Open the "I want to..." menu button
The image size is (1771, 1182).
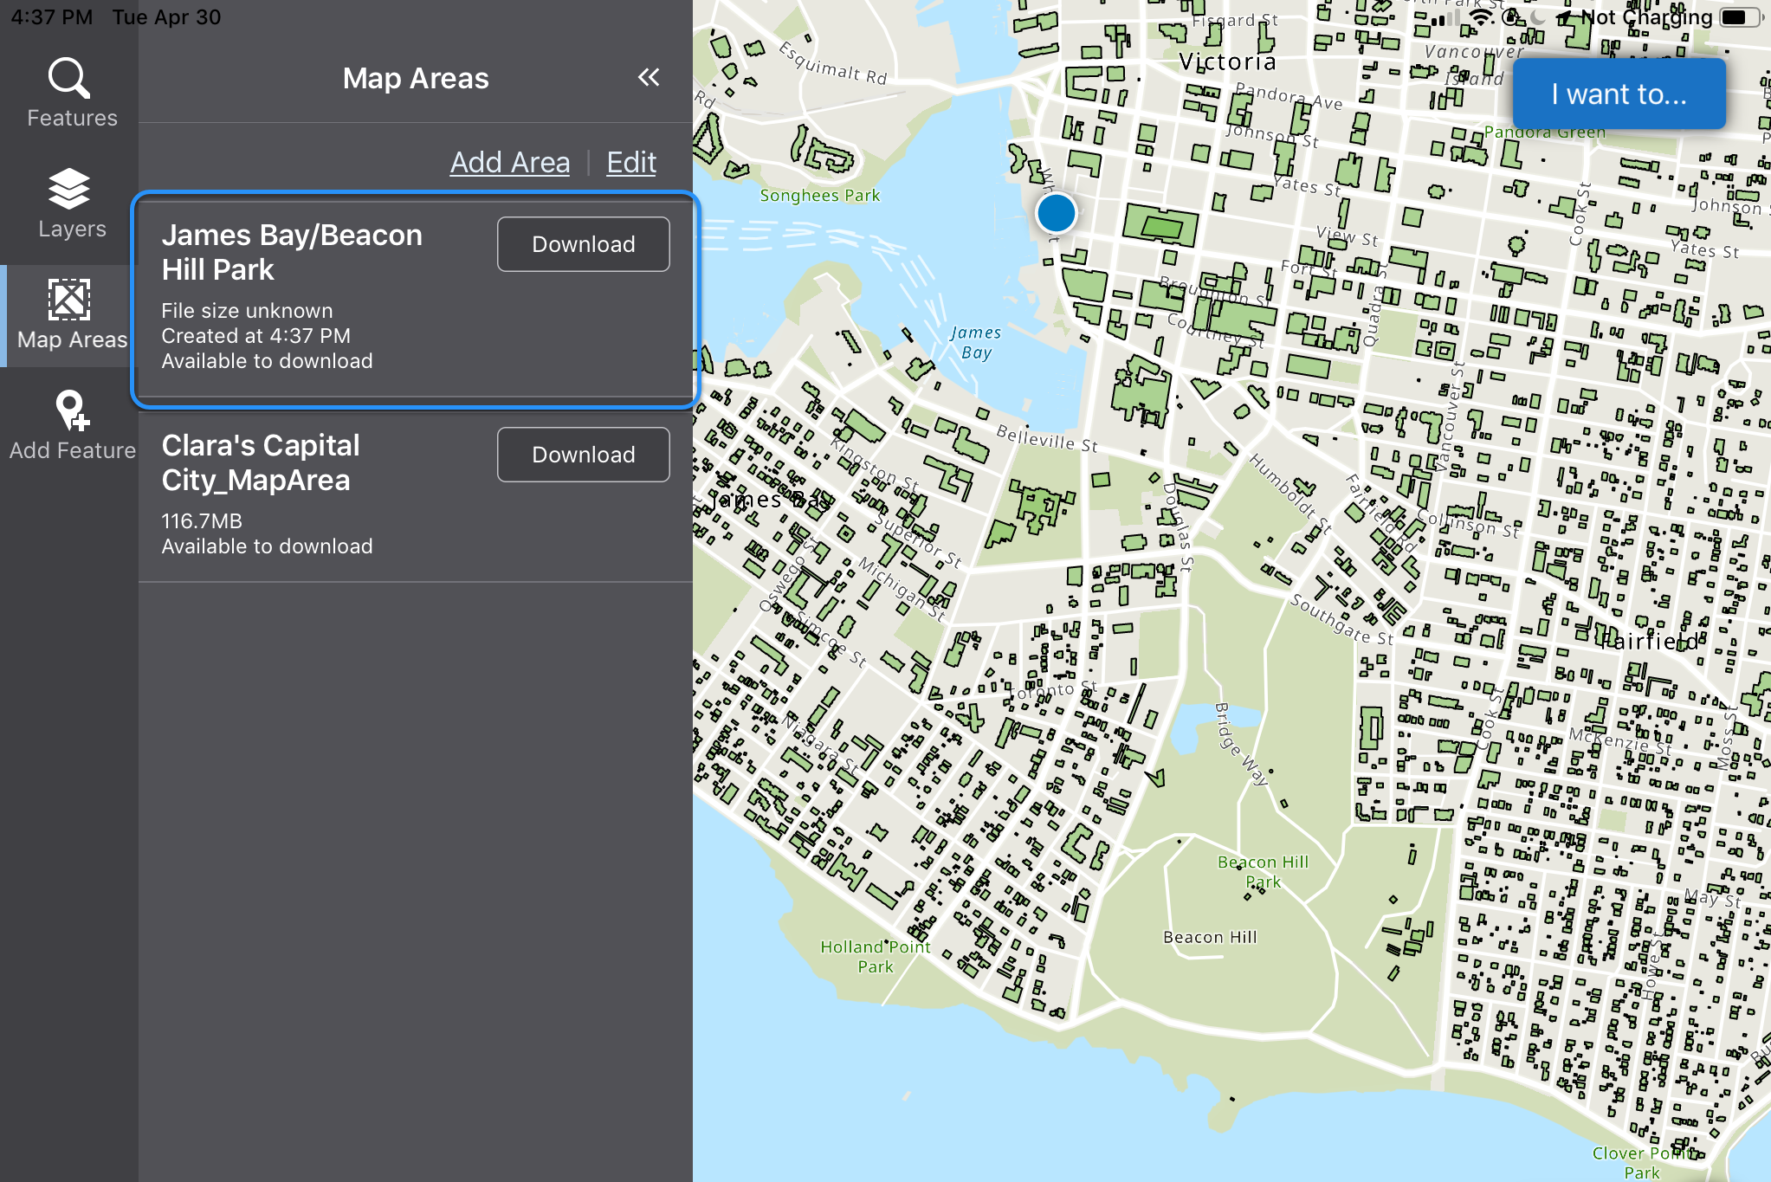coord(1619,94)
